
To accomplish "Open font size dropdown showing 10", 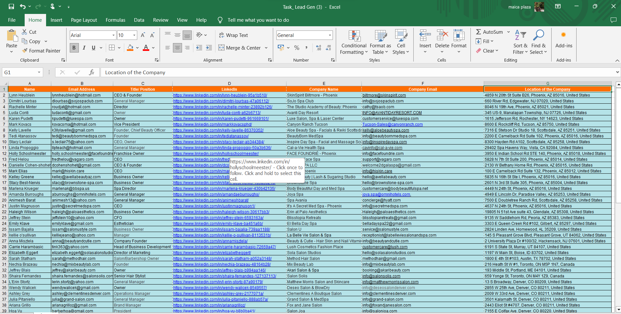I will (x=134, y=35).
